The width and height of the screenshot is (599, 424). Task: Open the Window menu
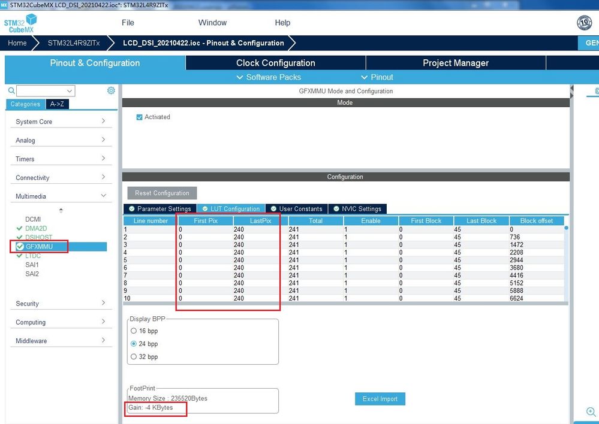click(x=212, y=23)
